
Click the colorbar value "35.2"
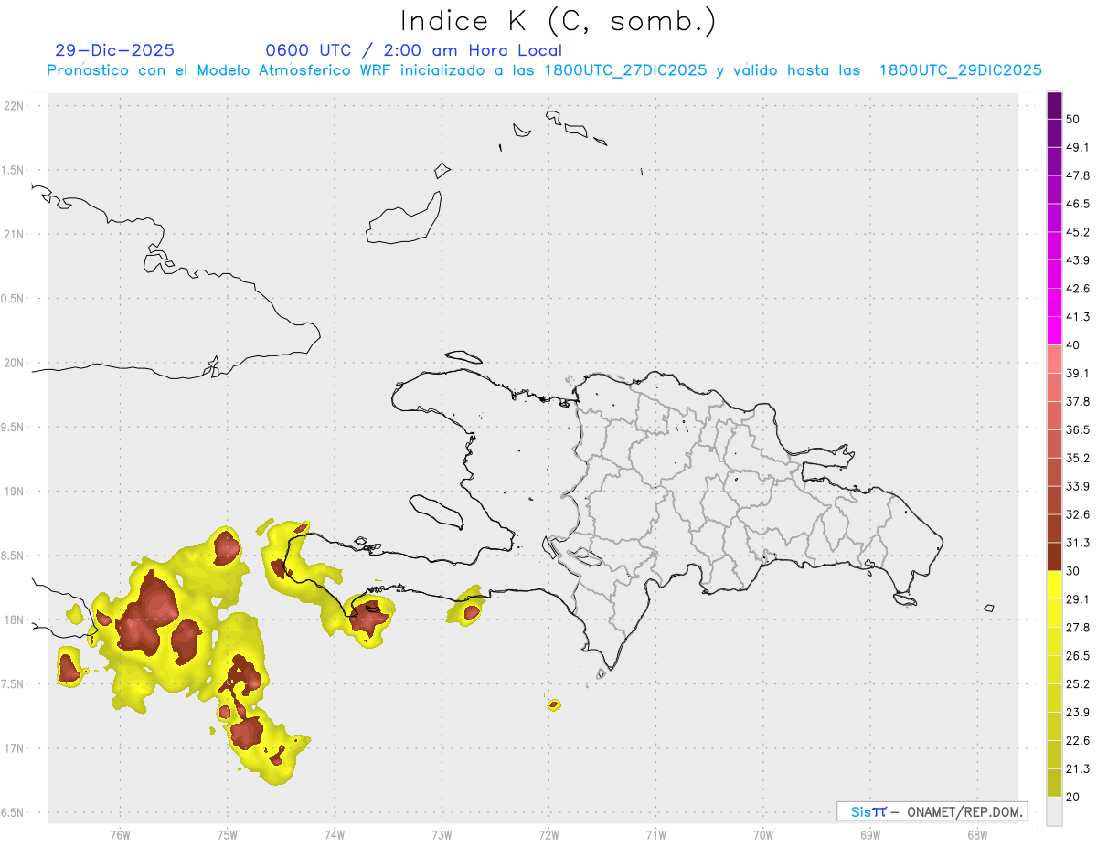1078,458
